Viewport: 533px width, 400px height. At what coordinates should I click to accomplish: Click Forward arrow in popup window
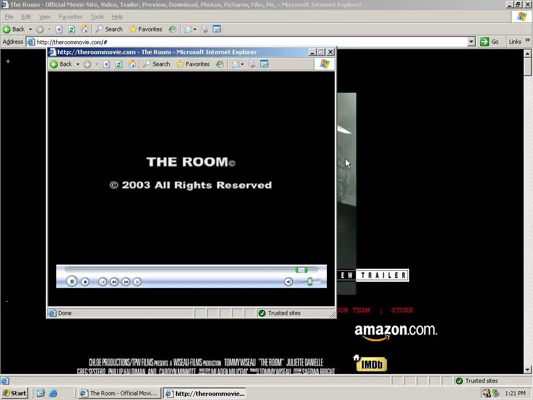tap(87, 64)
